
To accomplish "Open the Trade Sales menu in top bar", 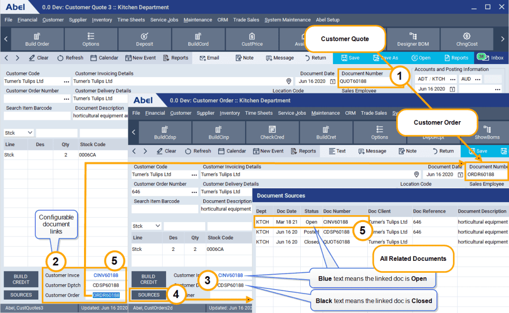I will 246,20.
